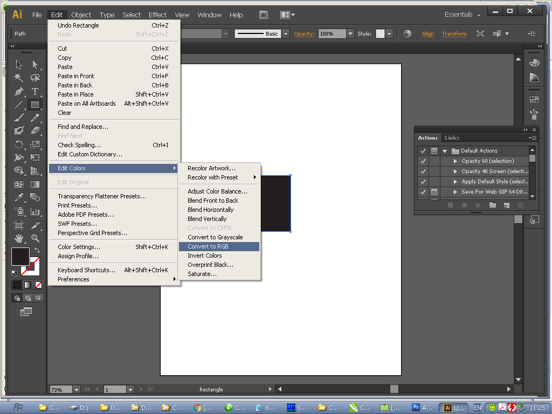
Task: Select the Rectangle tool
Action: click(x=35, y=105)
